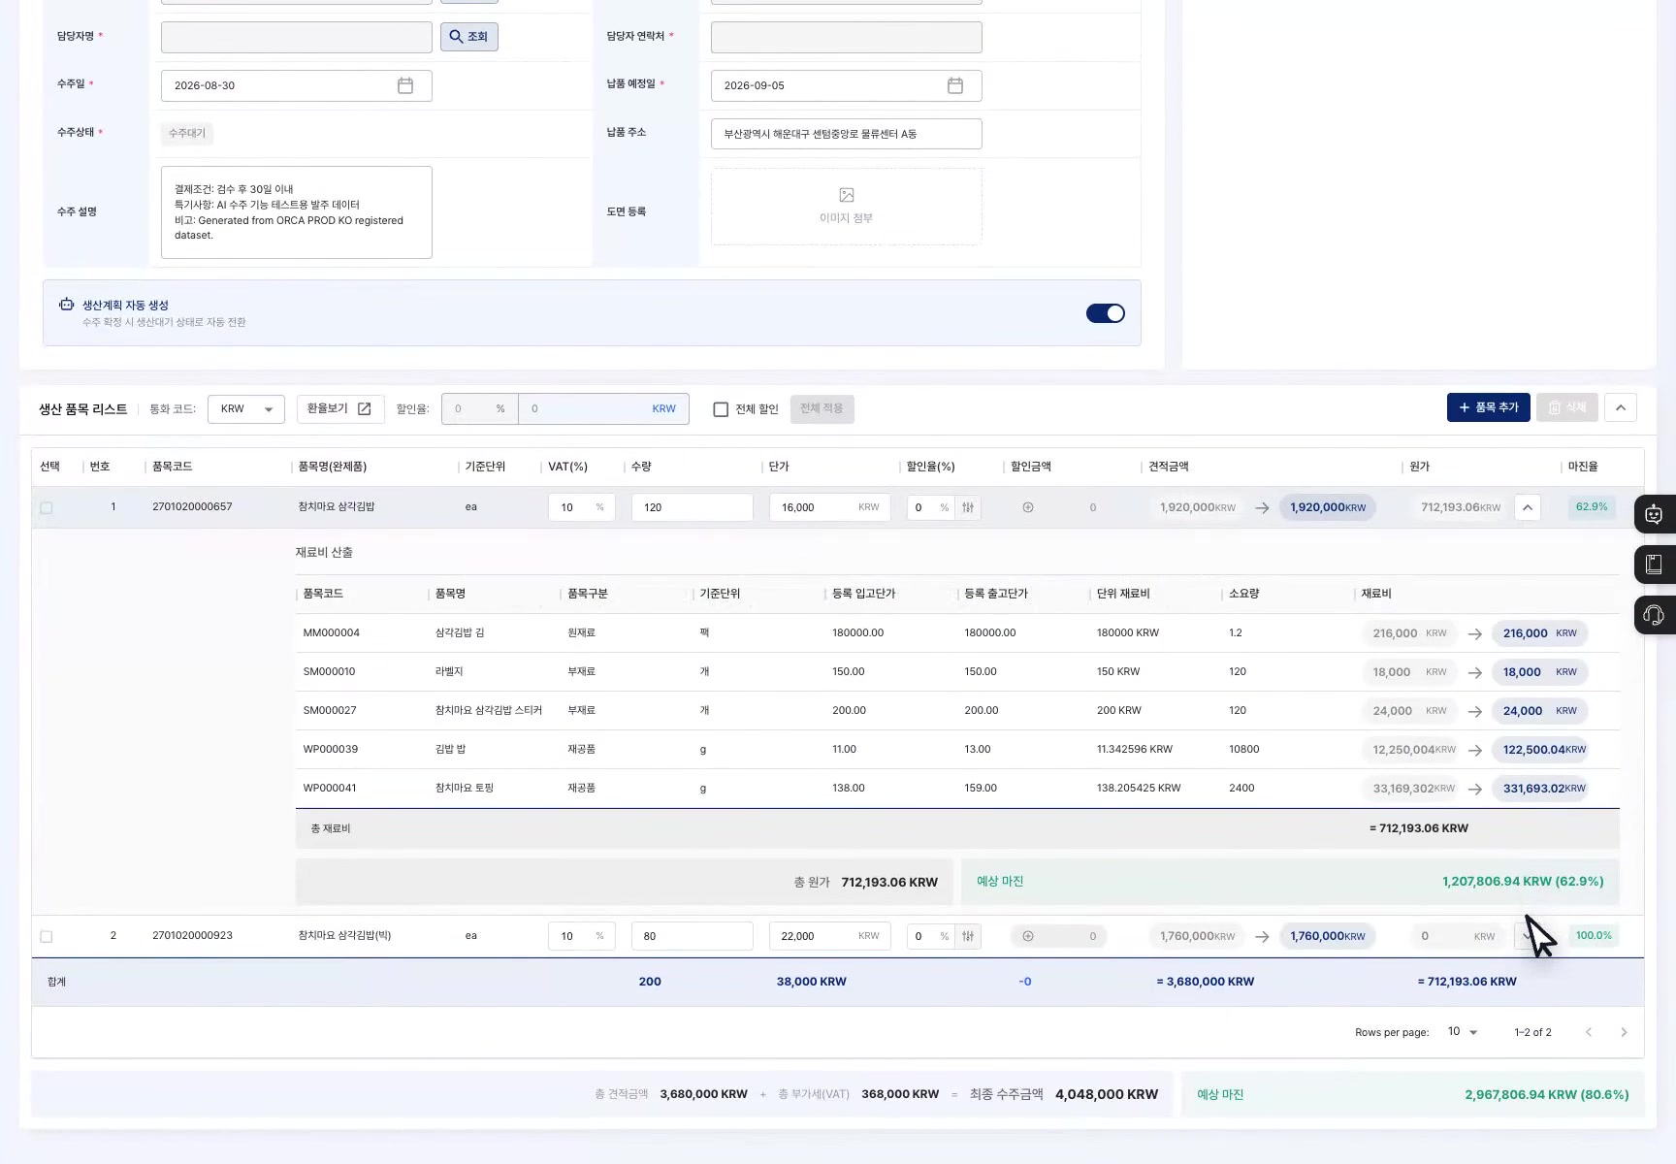
Task: Click material code WP000039
Action: [331, 749]
